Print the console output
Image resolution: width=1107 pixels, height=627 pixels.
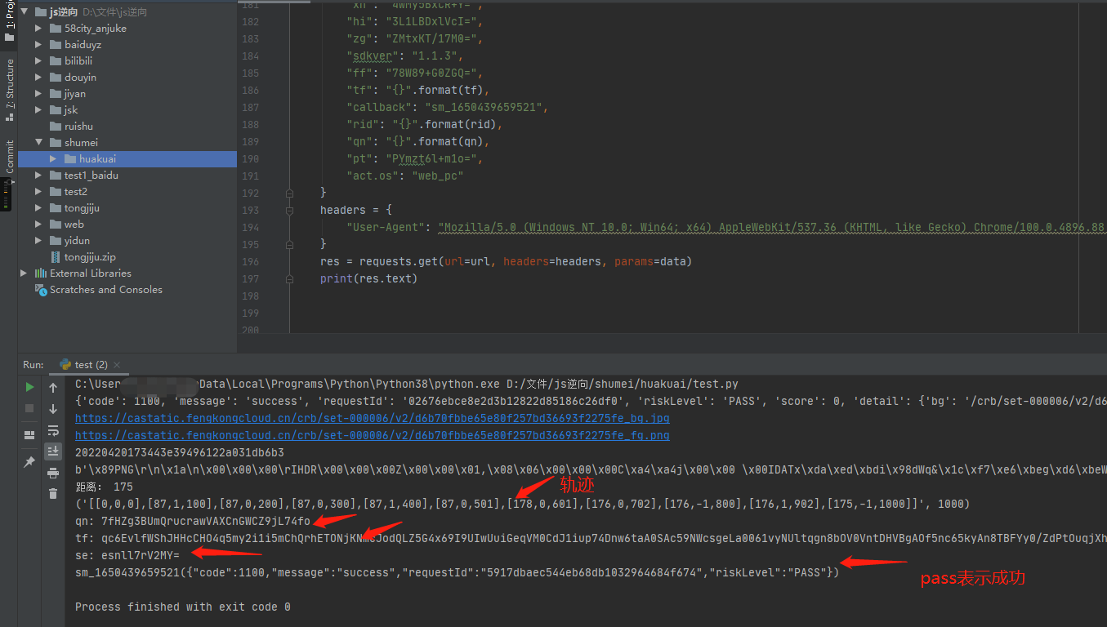(53, 473)
